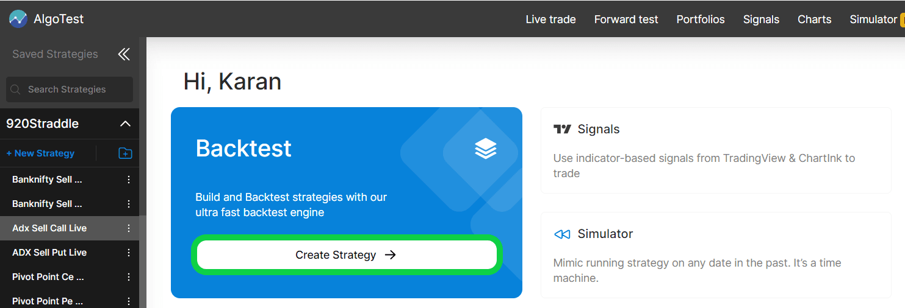905x308 pixels.
Task: Click the AlgoTest logo icon
Action: coord(18,19)
